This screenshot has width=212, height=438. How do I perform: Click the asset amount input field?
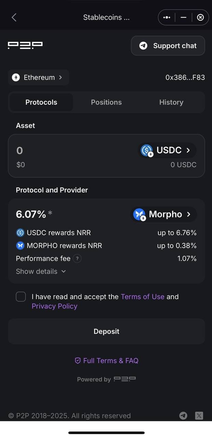pyautogui.click(x=68, y=151)
